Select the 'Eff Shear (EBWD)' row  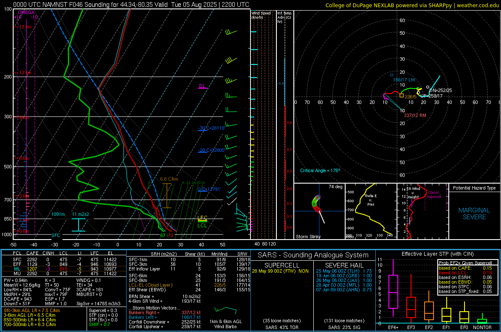point(189,290)
